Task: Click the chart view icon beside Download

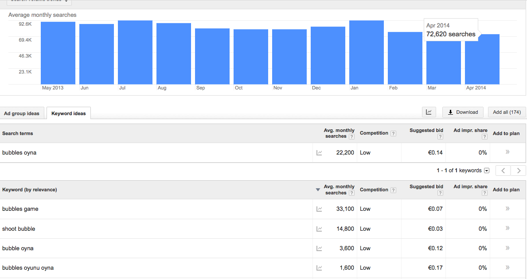Action: tap(429, 112)
